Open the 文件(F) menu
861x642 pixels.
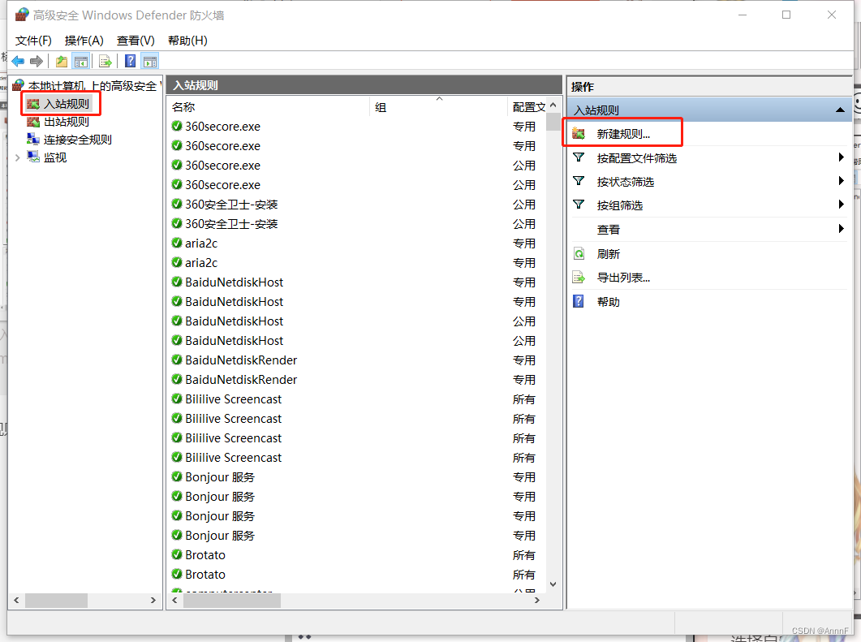pyautogui.click(x=33, y=41)
